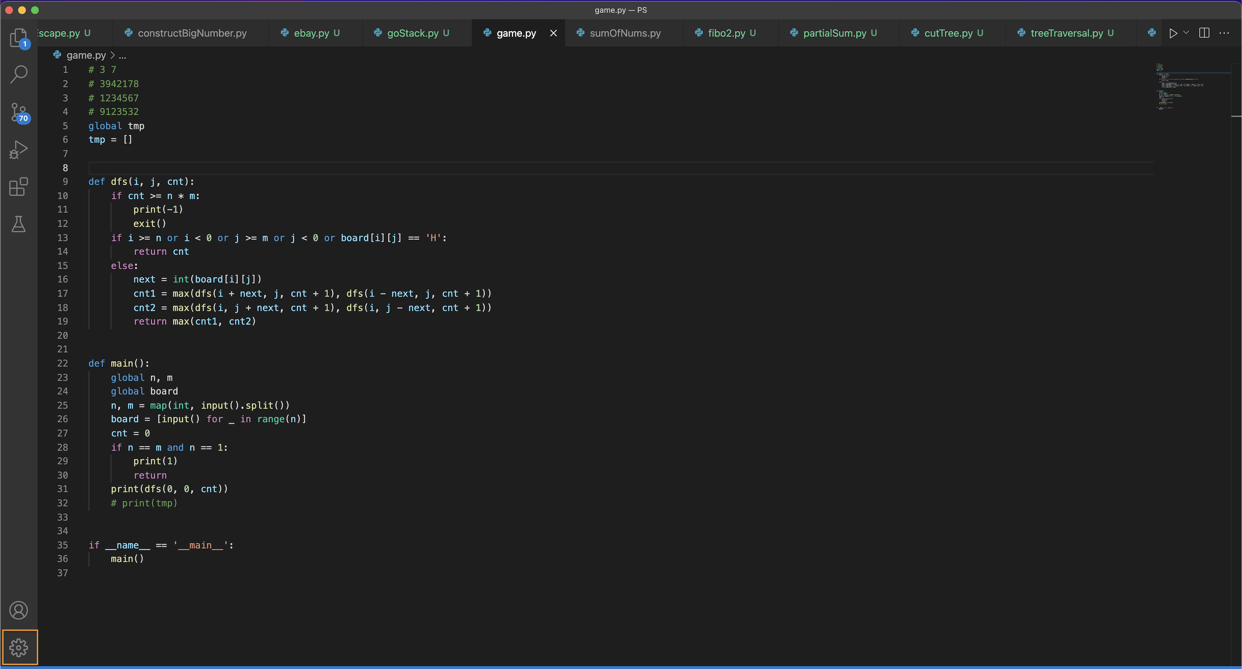Screen dimensions: 1242x669
Task: Switch to the sumOfNums.py tab
Action: coord(625,33)
